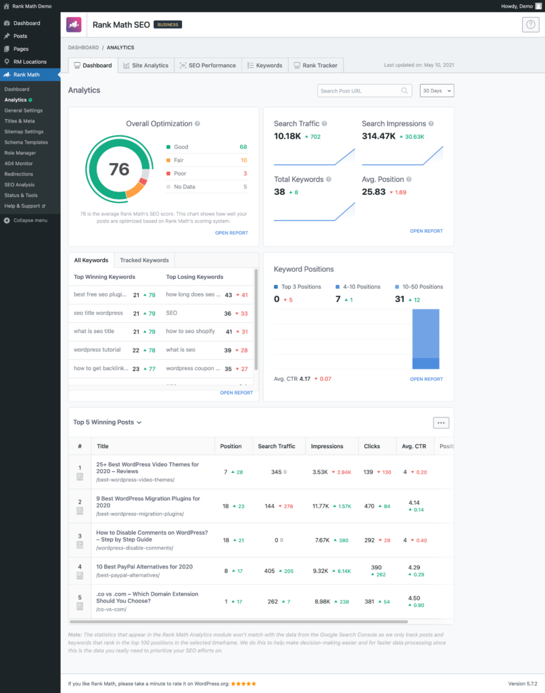This screenshot has width=545, height=693.
Task: Select the Tracked Keywords tab
Action: 145,261
